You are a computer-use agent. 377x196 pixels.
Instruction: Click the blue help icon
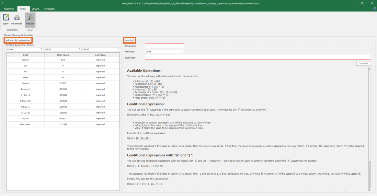tap(375, 9)
